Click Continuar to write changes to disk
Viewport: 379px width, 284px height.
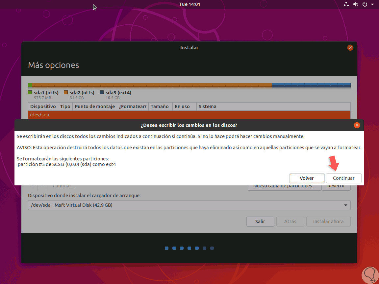343,178
